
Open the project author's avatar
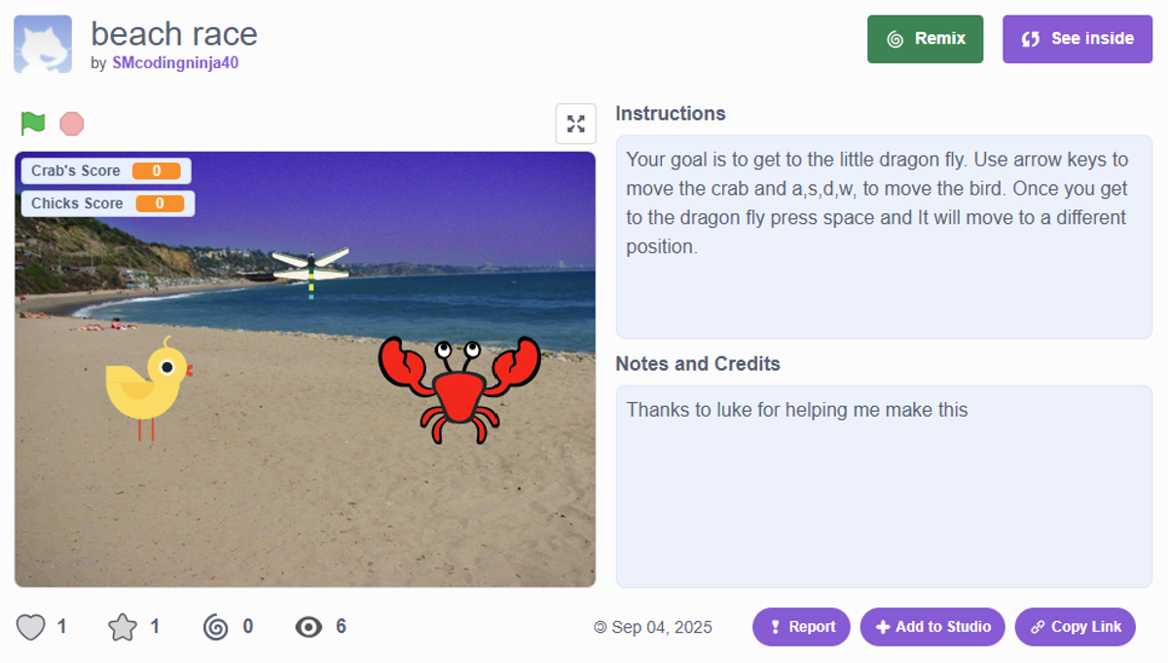click(x=43, y=44)
